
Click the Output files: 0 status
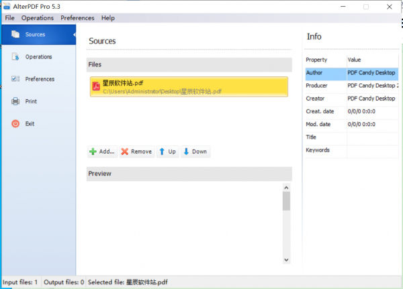[64, 282]
